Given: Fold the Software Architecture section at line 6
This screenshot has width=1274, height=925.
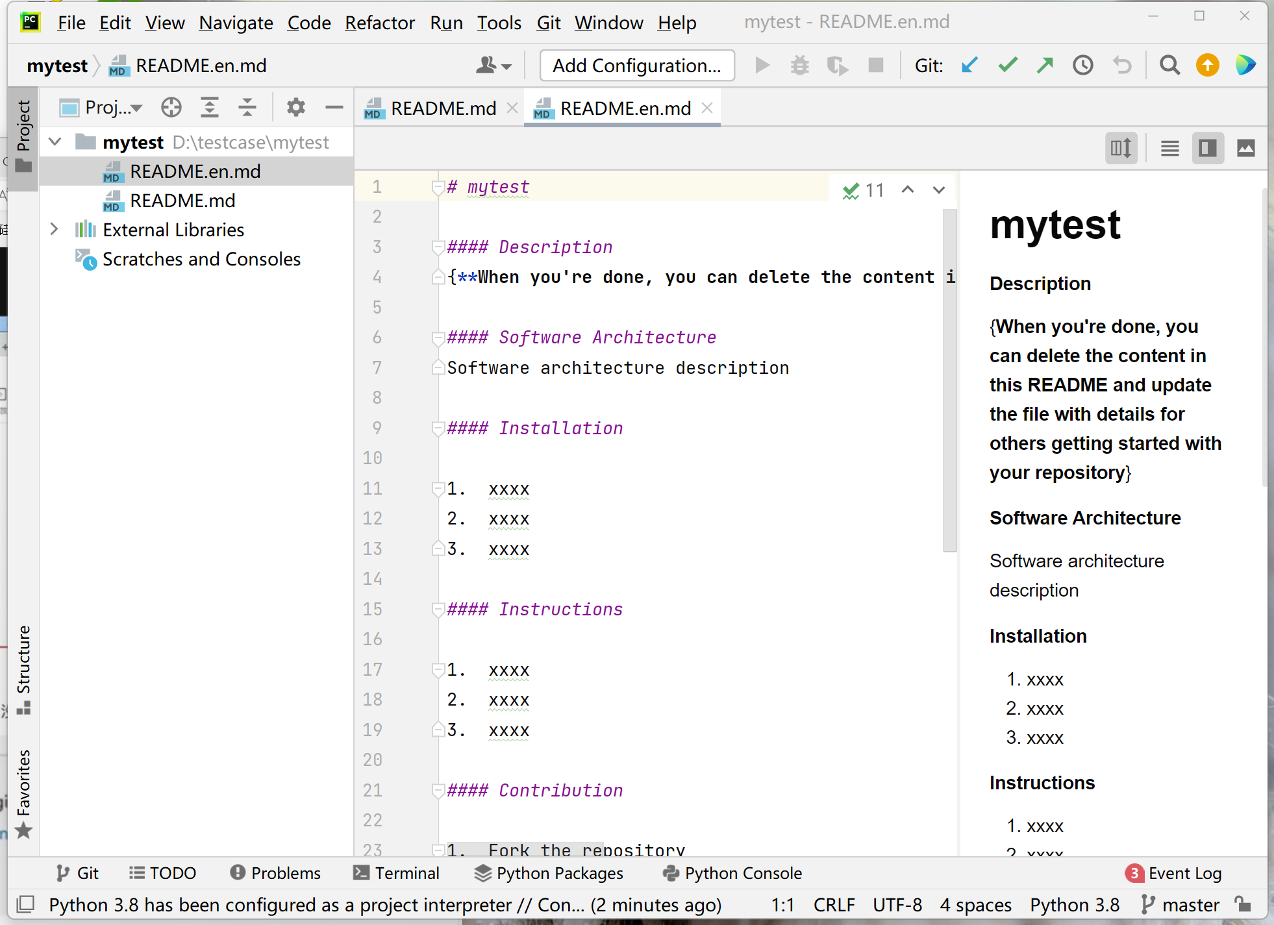Looking at the screenshot, I should point(438,338).
